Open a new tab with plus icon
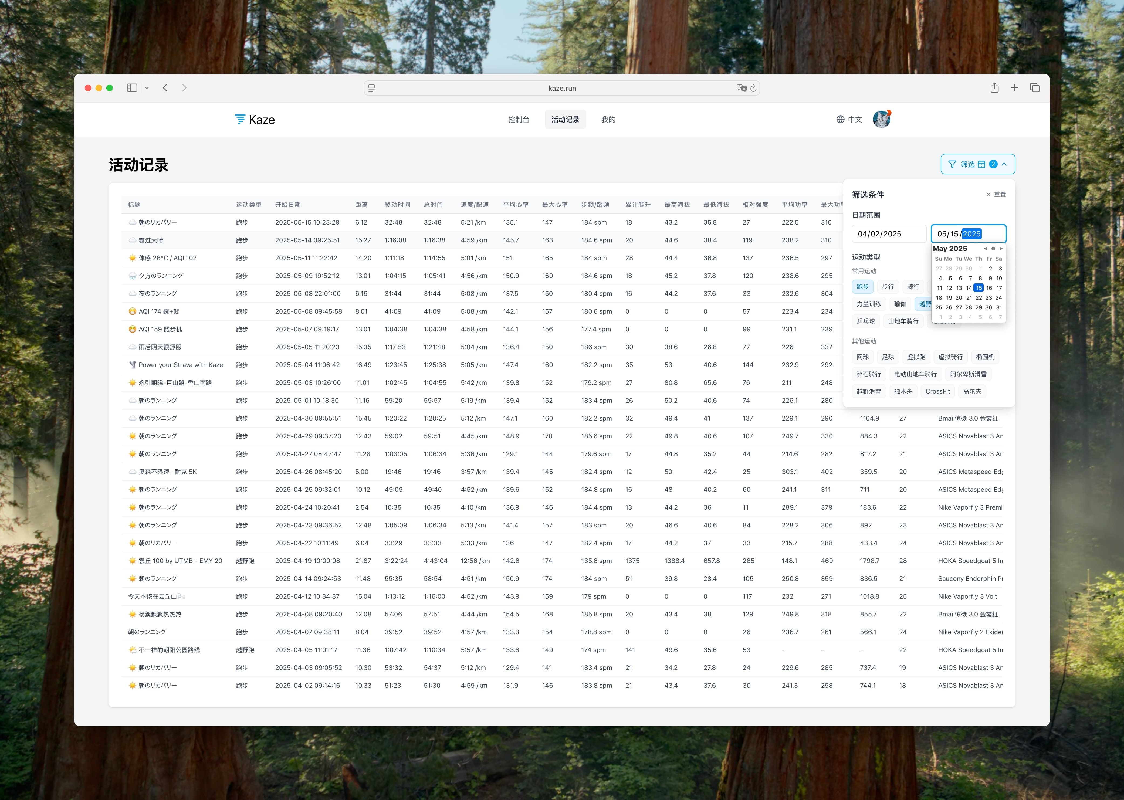 coord(1014,88)
